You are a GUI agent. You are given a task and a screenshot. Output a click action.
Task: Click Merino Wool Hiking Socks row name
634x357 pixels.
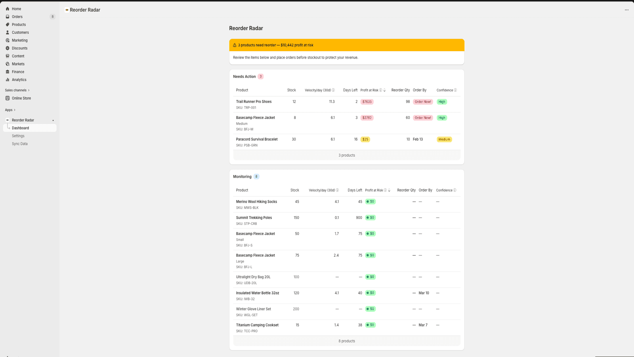click(256, 202)
